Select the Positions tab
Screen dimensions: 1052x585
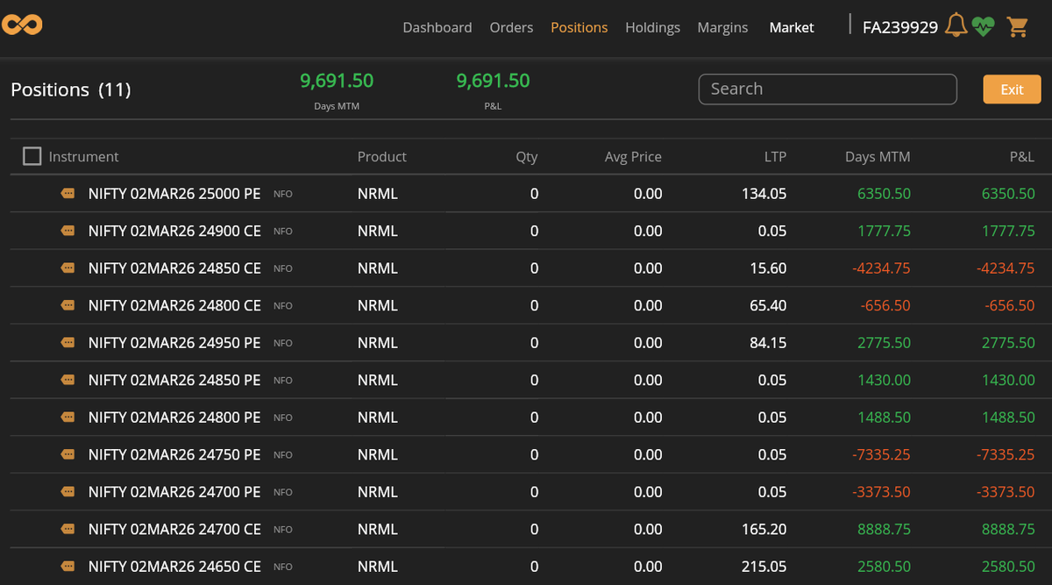[579, 27]
